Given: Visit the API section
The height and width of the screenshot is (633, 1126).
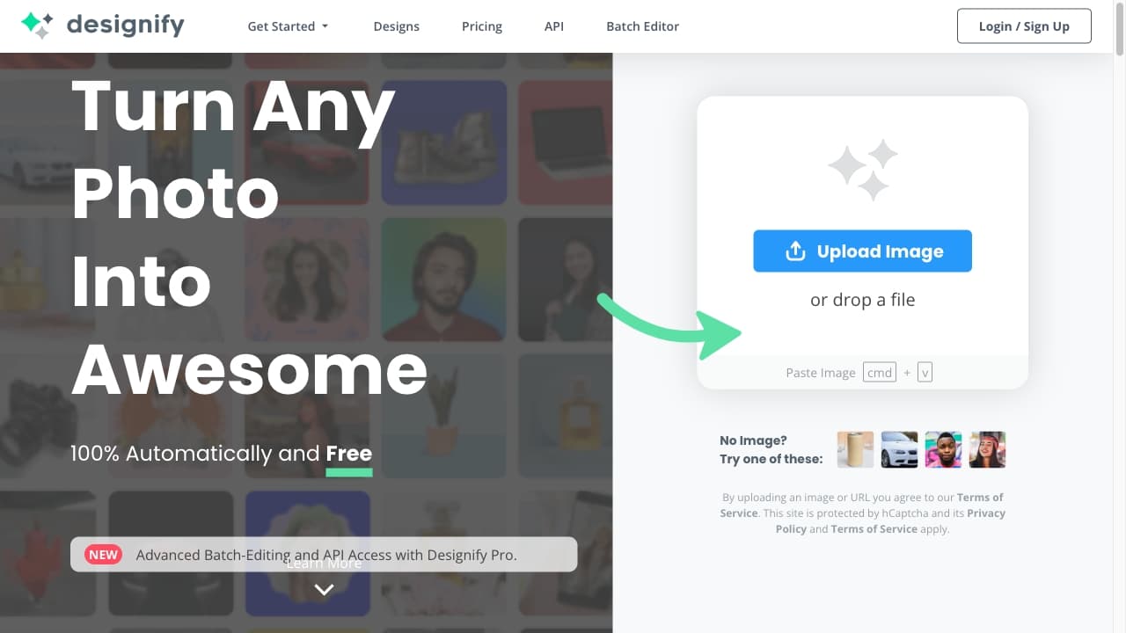Looking at the screenshot, I should pyautogui.click(x=553, y=26).
